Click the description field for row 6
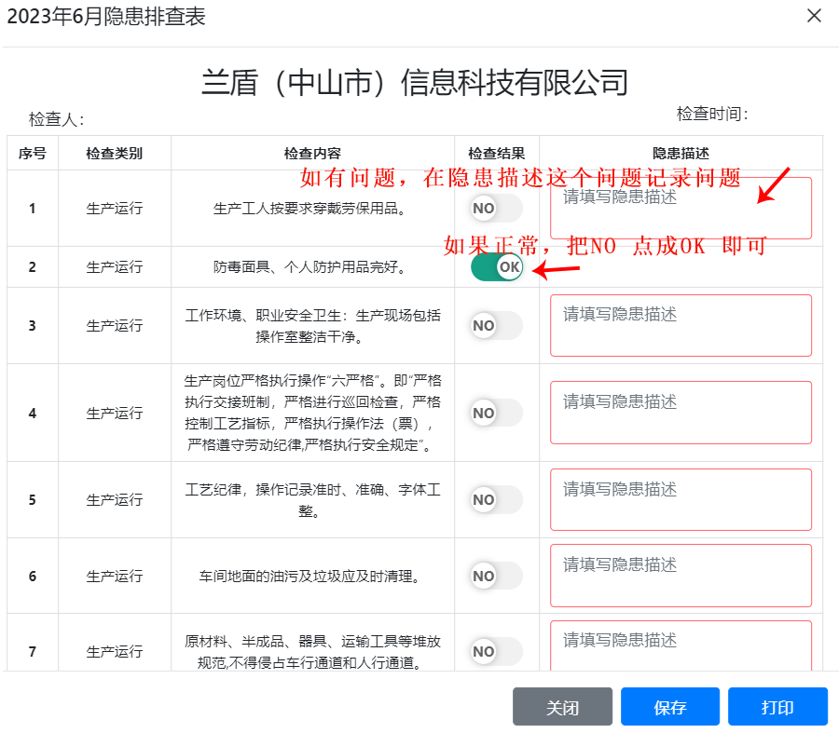 pos(681,576)
